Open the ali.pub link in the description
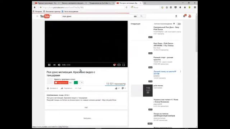Screen dimensions: 230x129 (x=109, y=100)
